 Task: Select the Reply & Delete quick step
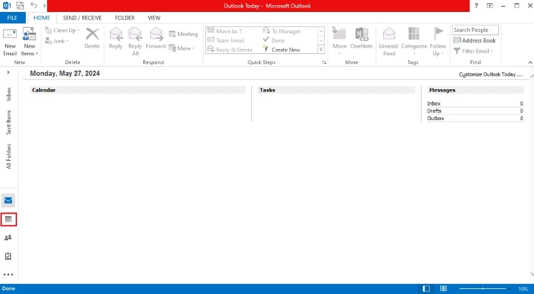(230, 50)
